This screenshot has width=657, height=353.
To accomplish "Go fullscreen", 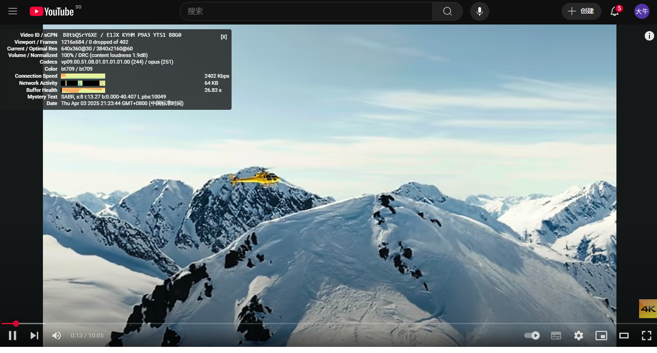I will point(647,336).
